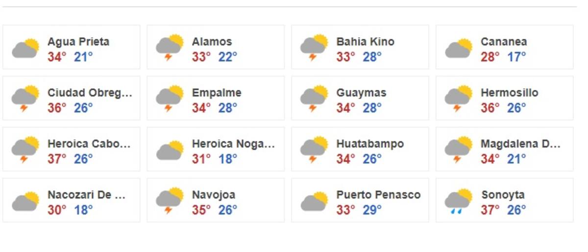Click the Nacozari De... weather icon
This screenshot has height=252, width=588.
[x=25, y=201]
